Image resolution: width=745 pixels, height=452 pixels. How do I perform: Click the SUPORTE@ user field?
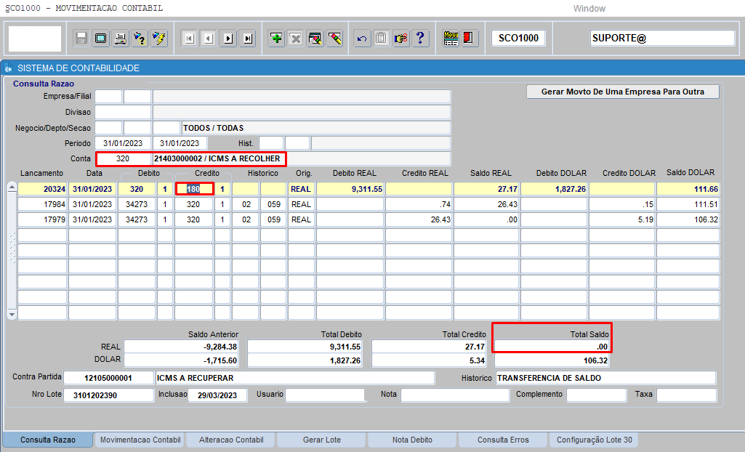662,38
